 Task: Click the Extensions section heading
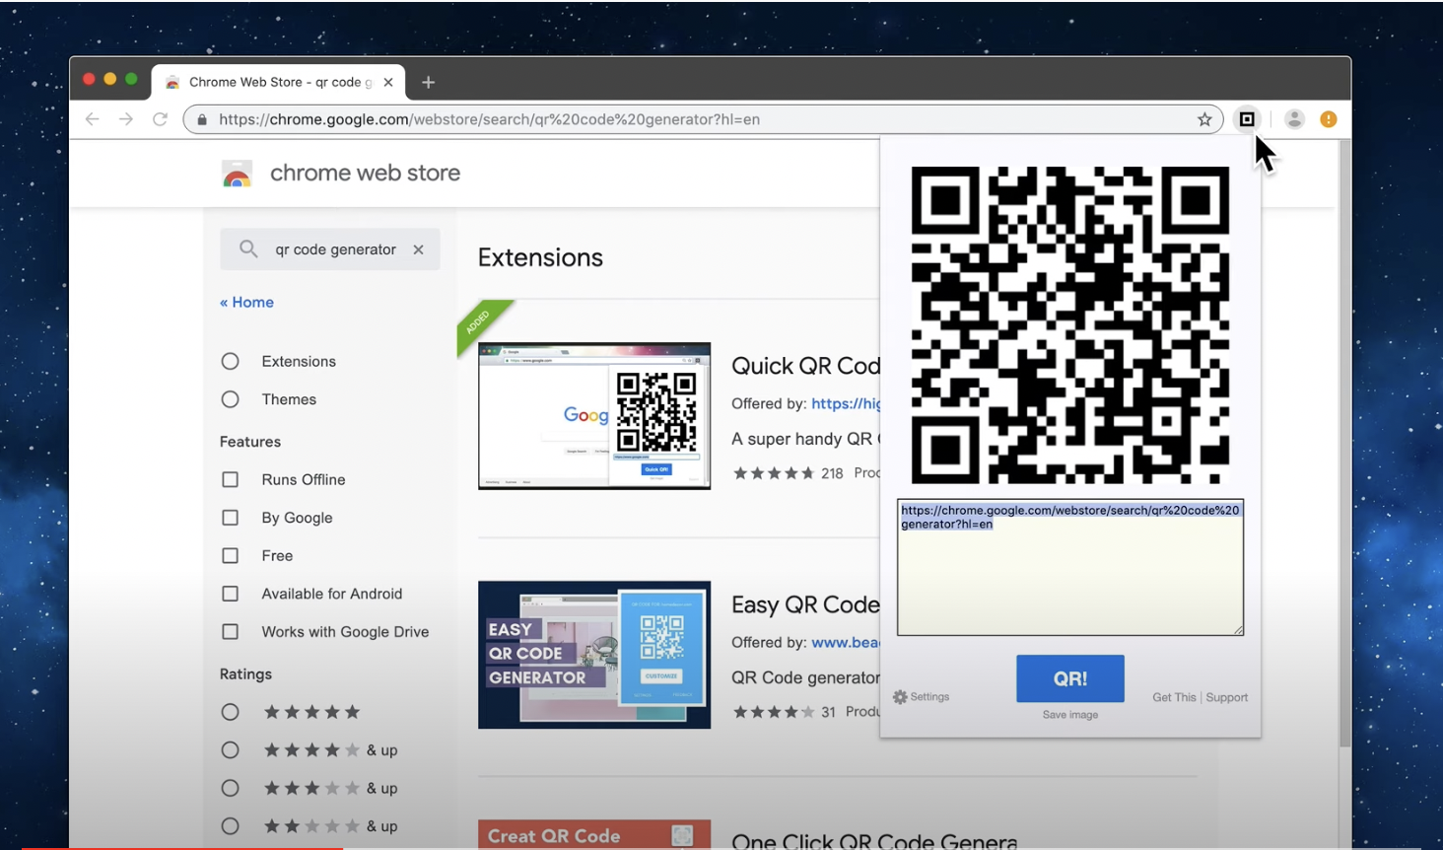click(540, 257)
